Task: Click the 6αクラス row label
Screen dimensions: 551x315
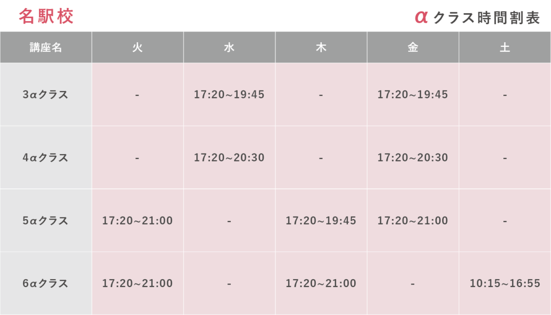Action: click(x=46, y=284)
